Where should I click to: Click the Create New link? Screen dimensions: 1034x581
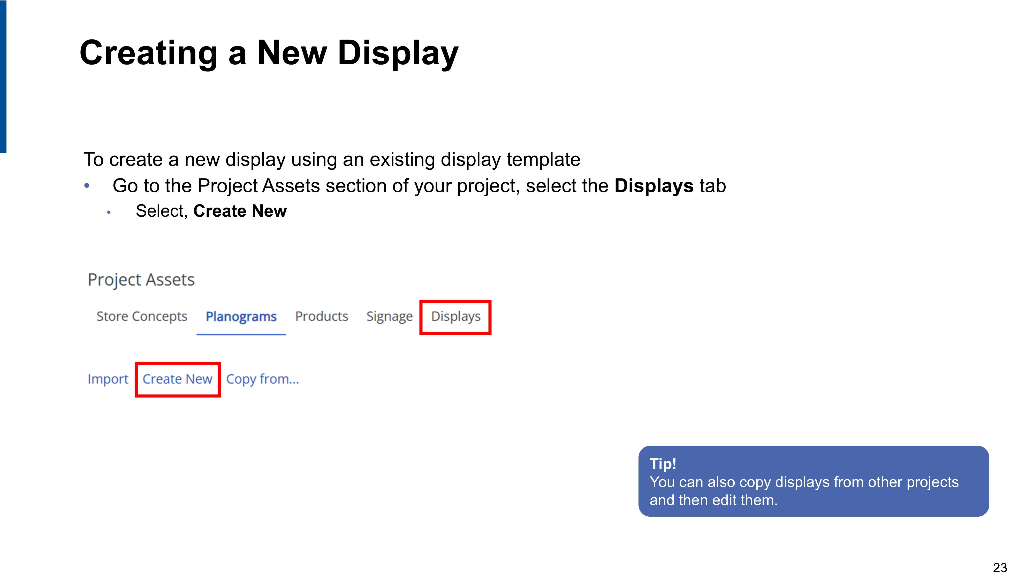click(x=177, y=379)
